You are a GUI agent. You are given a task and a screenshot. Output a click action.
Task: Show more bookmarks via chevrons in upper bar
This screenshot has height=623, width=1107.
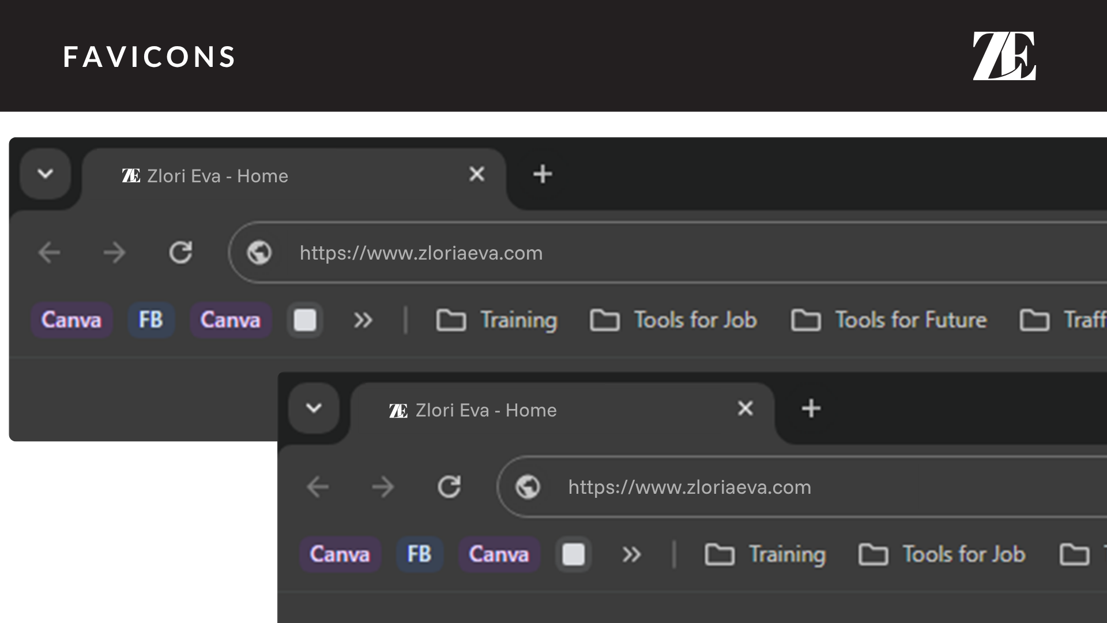coord(363,320)
